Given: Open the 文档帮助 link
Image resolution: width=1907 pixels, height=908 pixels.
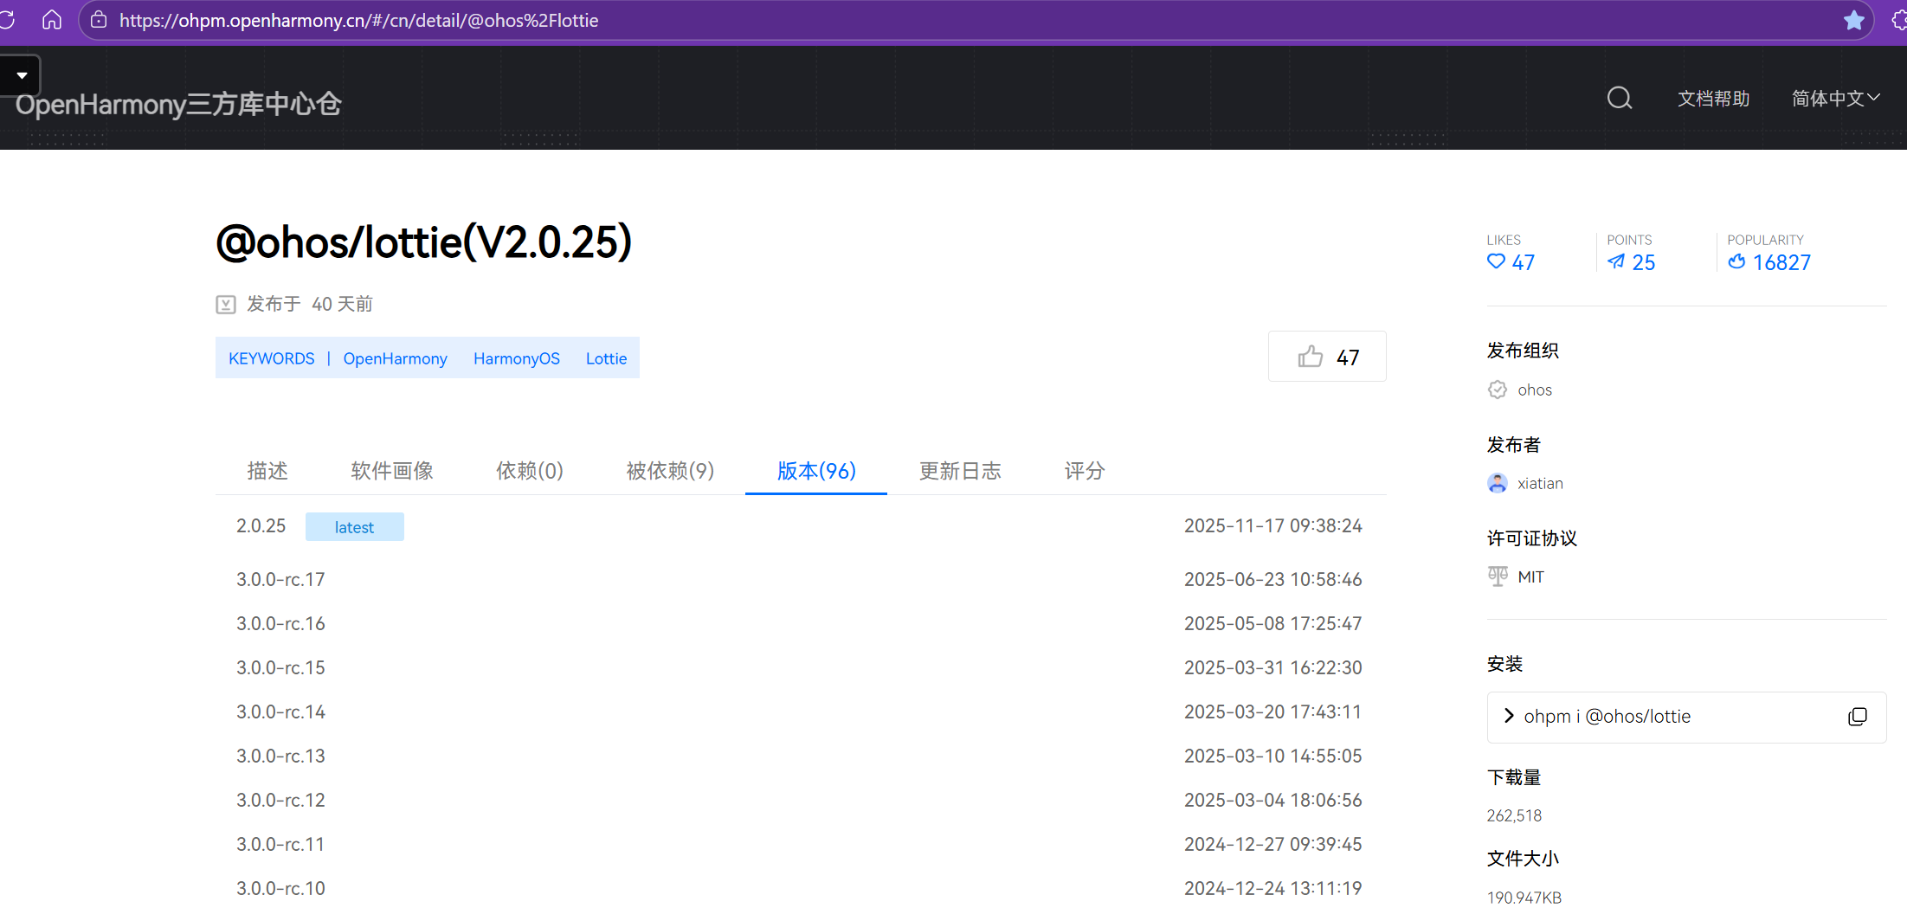Looking at the screenshot, I should [1713, 99].
